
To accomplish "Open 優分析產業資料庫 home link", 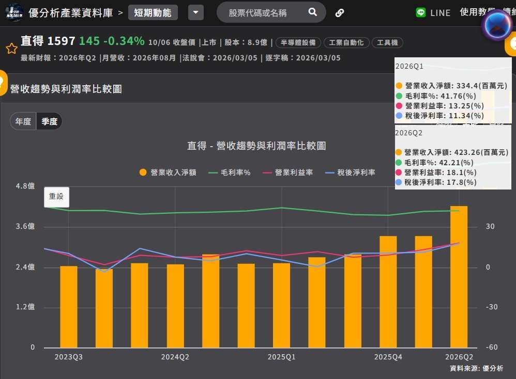I will tap(70, 13).
